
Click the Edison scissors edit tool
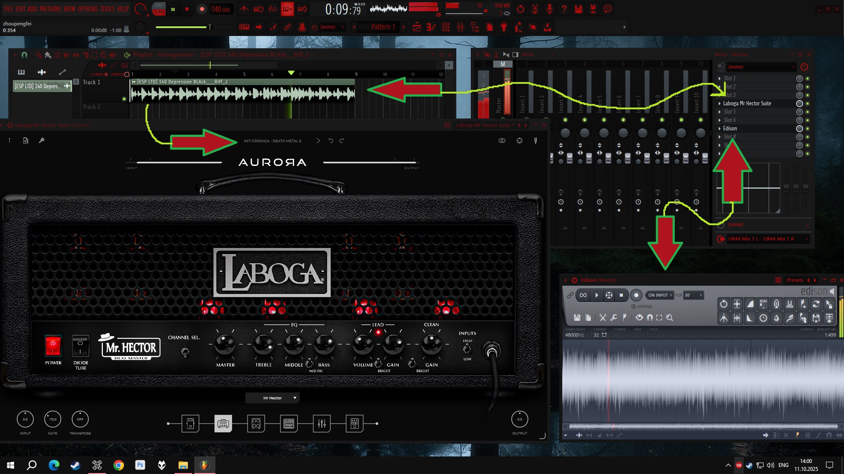[x=603, y=317]
